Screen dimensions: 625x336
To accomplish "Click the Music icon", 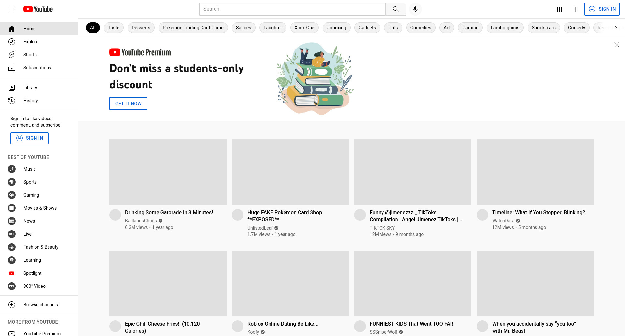I will (12, 169).
